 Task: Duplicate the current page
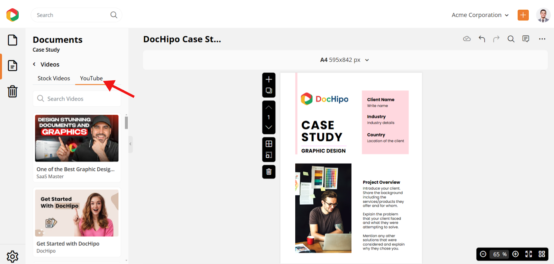point(269,91)
